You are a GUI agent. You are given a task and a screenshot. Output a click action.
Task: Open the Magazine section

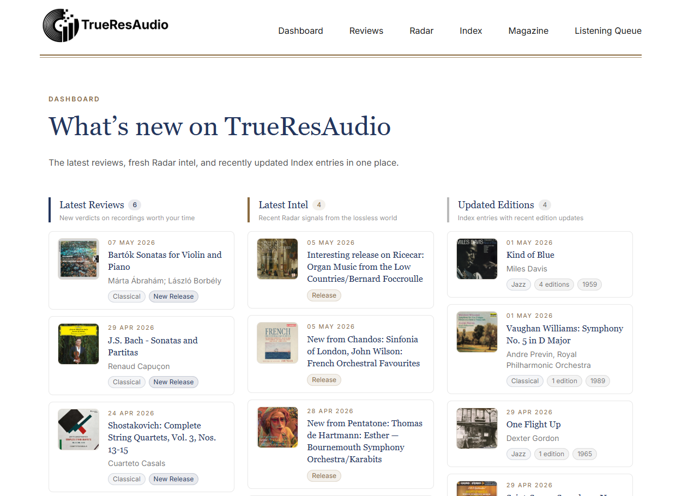528,31
